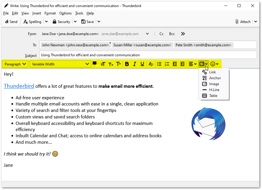Click the Thunderbird hyperlink in body
262x190 pixels.
click(x=19, y=86)
